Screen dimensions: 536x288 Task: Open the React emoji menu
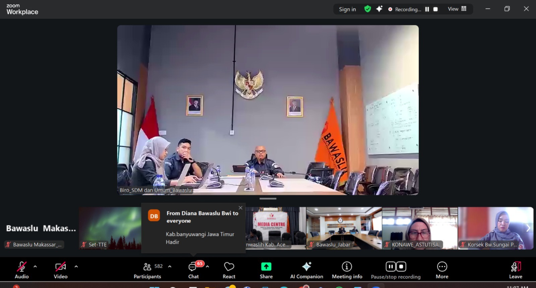click(x=229, y=270)
